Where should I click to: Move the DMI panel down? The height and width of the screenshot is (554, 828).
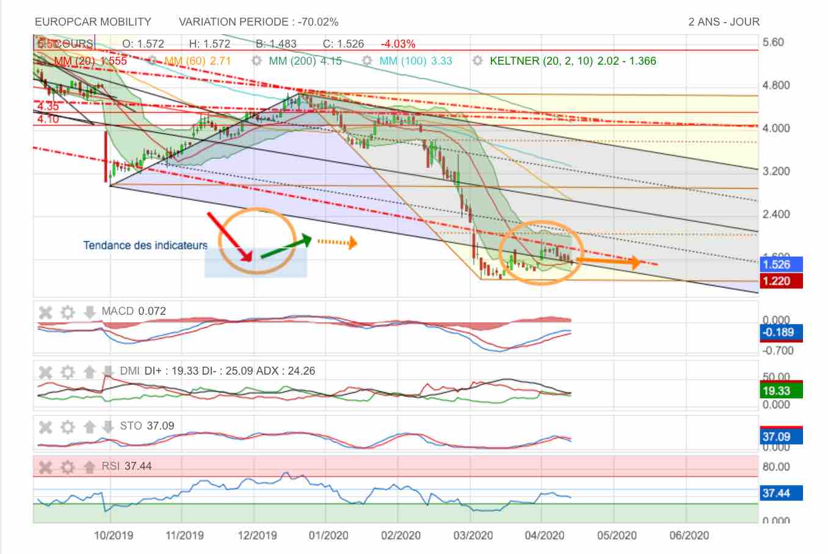pyautogui.click(x=107, y=372)
